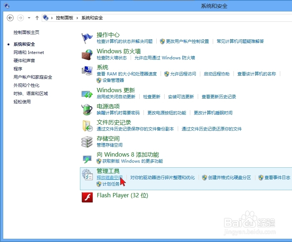The width and height of the screenshot is (292, 242).
Task: Open 设备管理器 link
Action: (113, 80)
